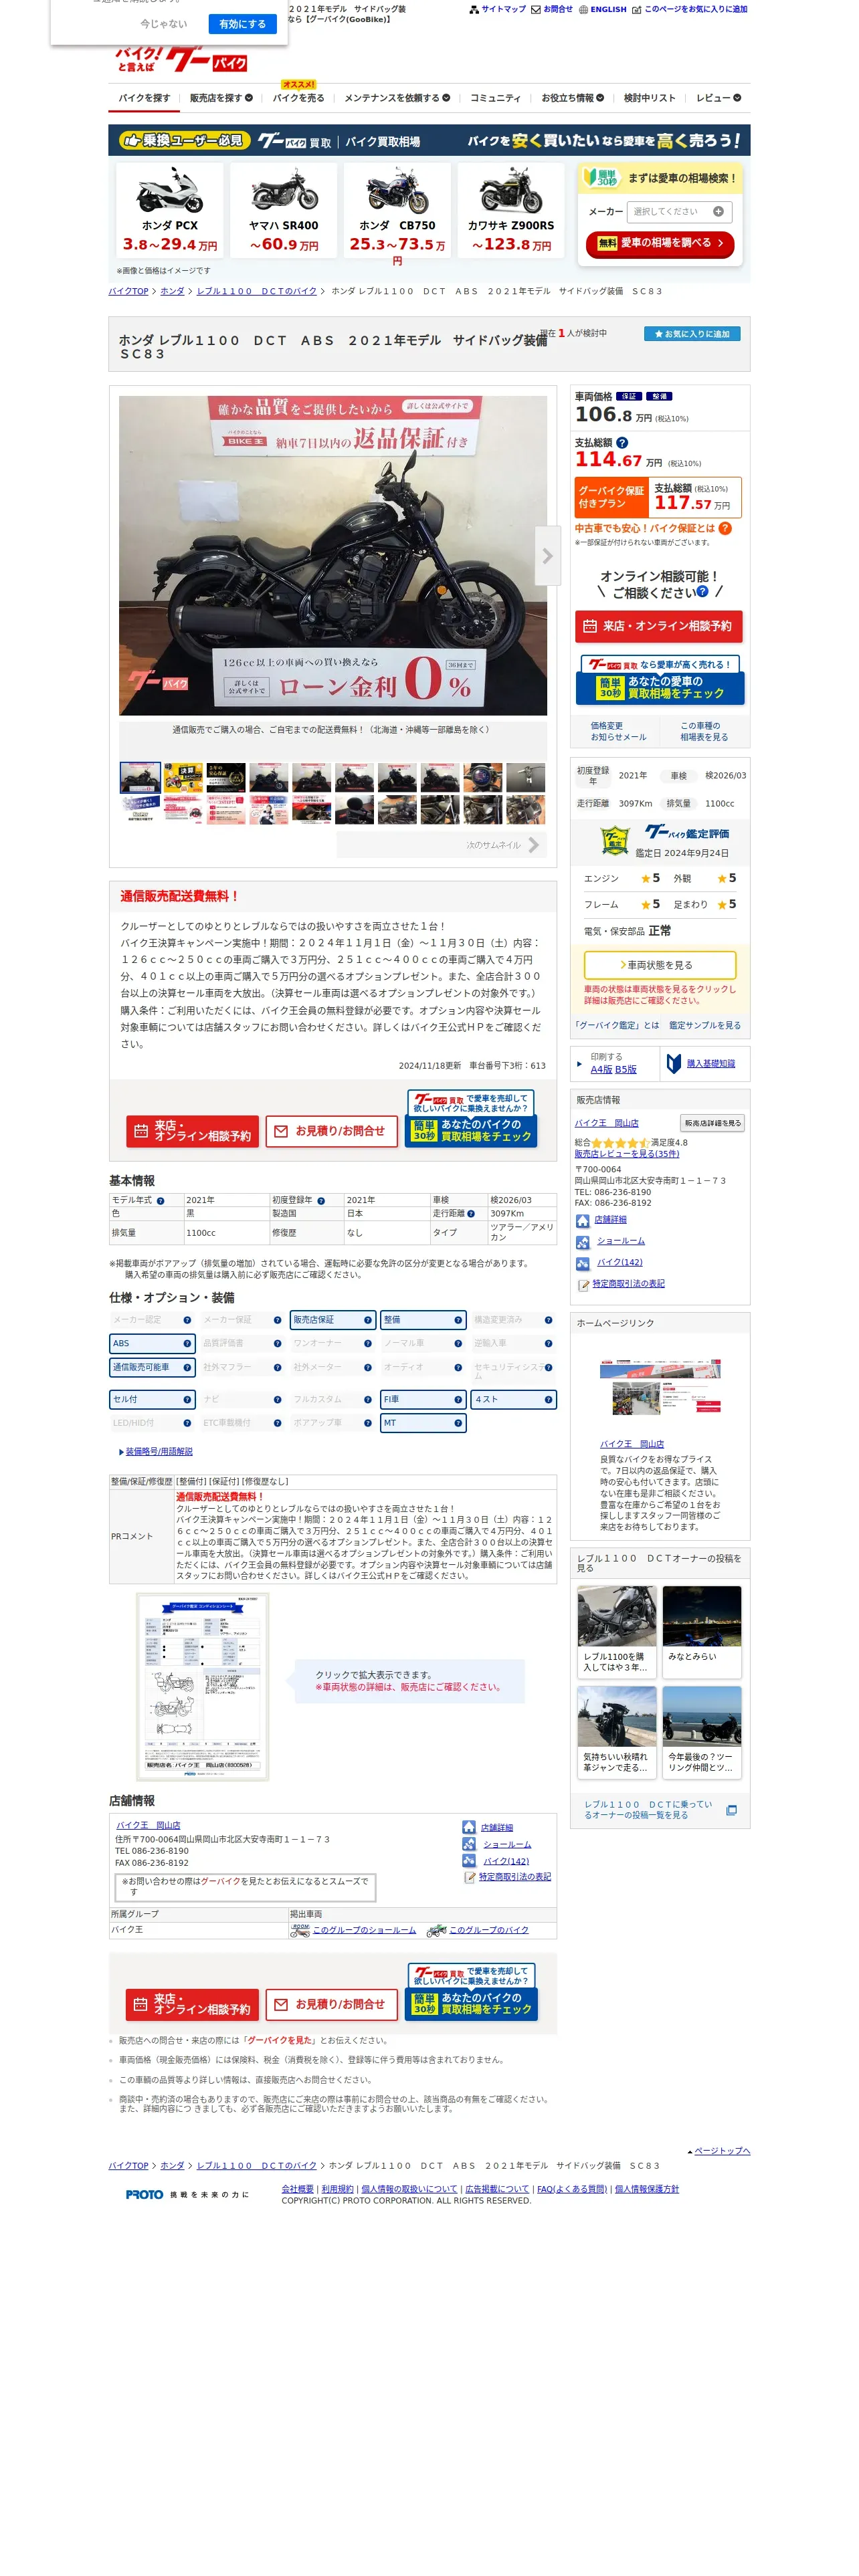Open コミュニティ nav tab
This screenshot has height=2576, width=859.
point(495,98)
